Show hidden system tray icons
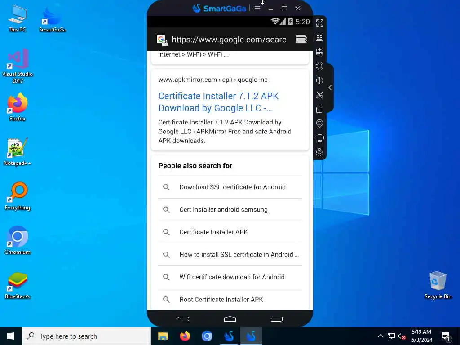 [x=380, y=336]
